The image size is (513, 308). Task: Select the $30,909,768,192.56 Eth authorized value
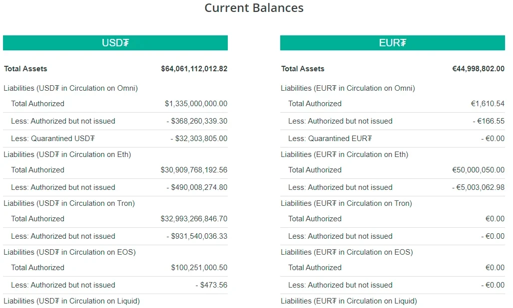click(194, 170)
